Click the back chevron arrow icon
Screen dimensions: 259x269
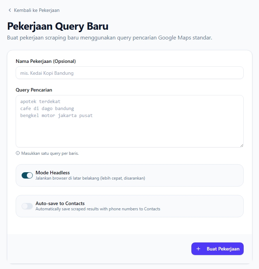coord(10,10)
